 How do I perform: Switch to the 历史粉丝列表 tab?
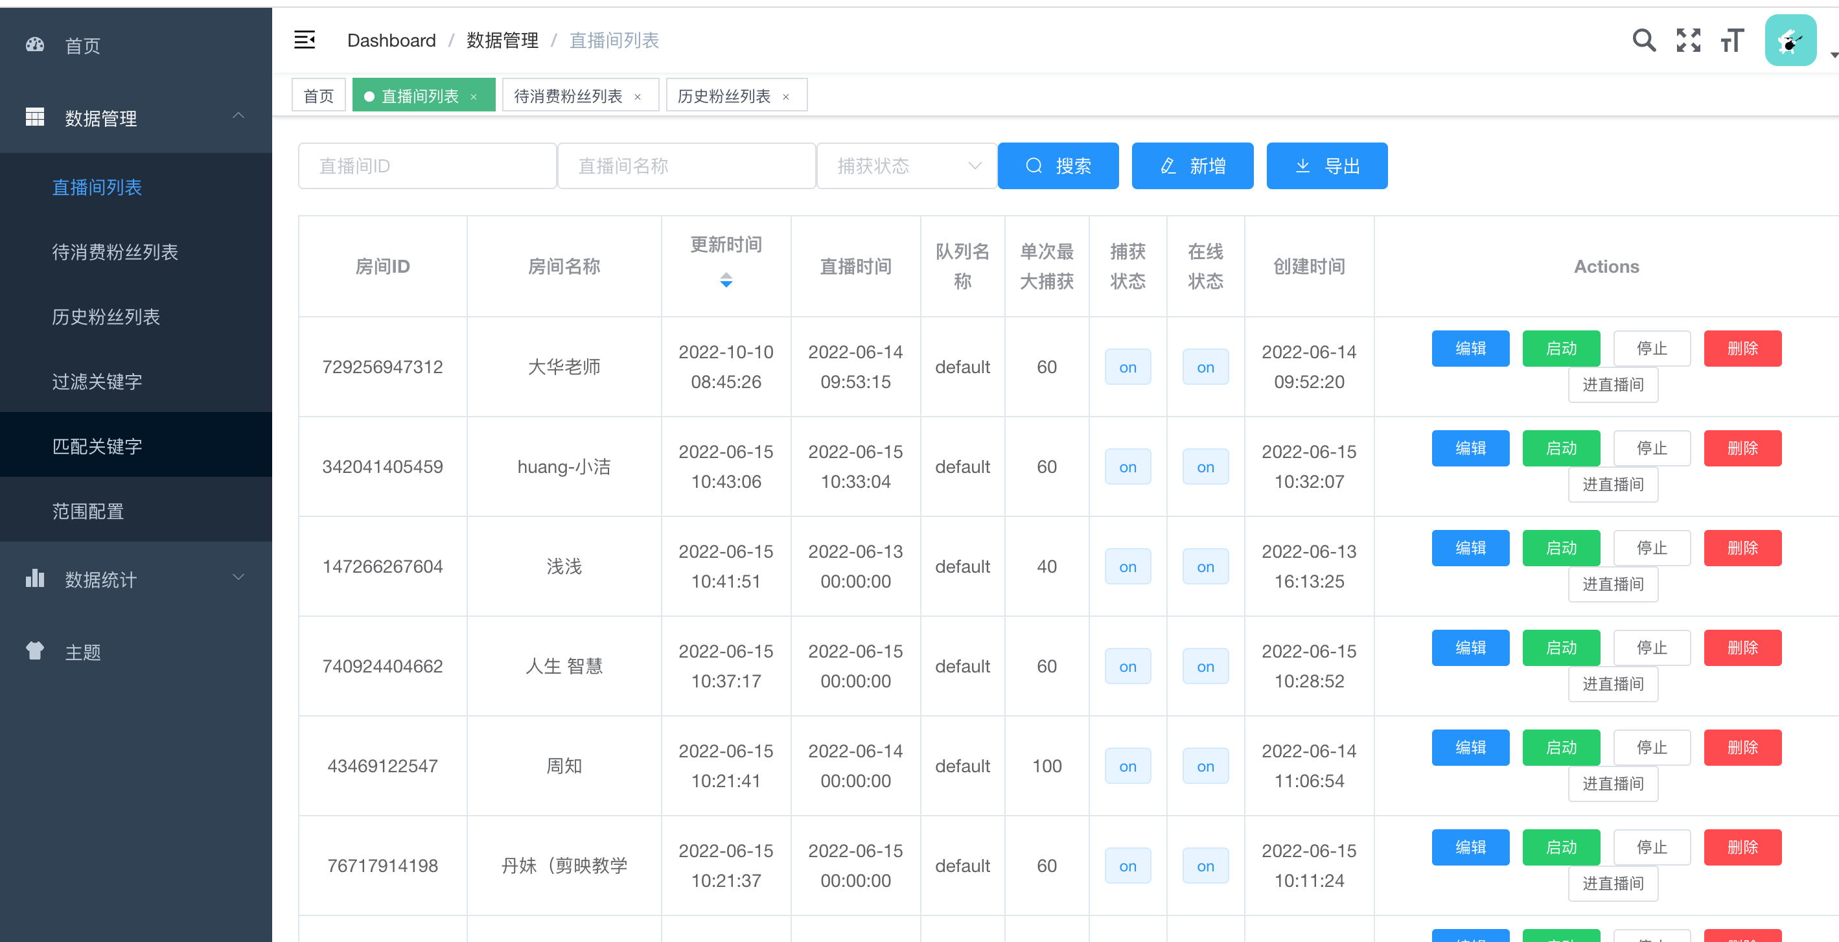[x=723, y=96]
